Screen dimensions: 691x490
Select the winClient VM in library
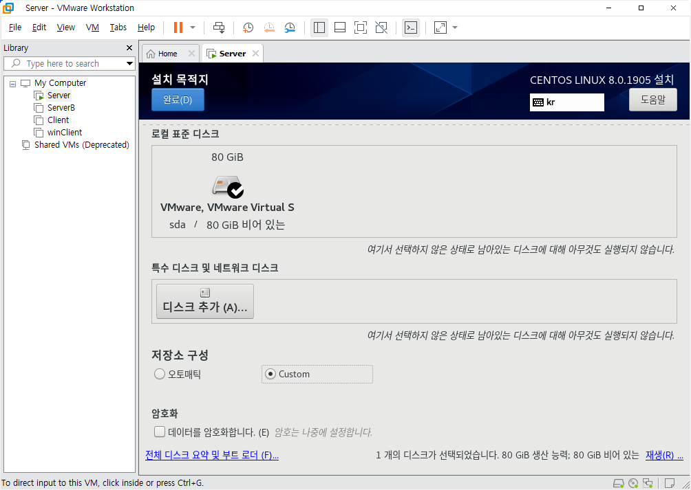pyautogui.click(x=64, y=132)
